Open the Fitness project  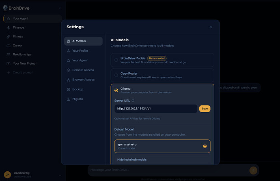click(32, 36)
